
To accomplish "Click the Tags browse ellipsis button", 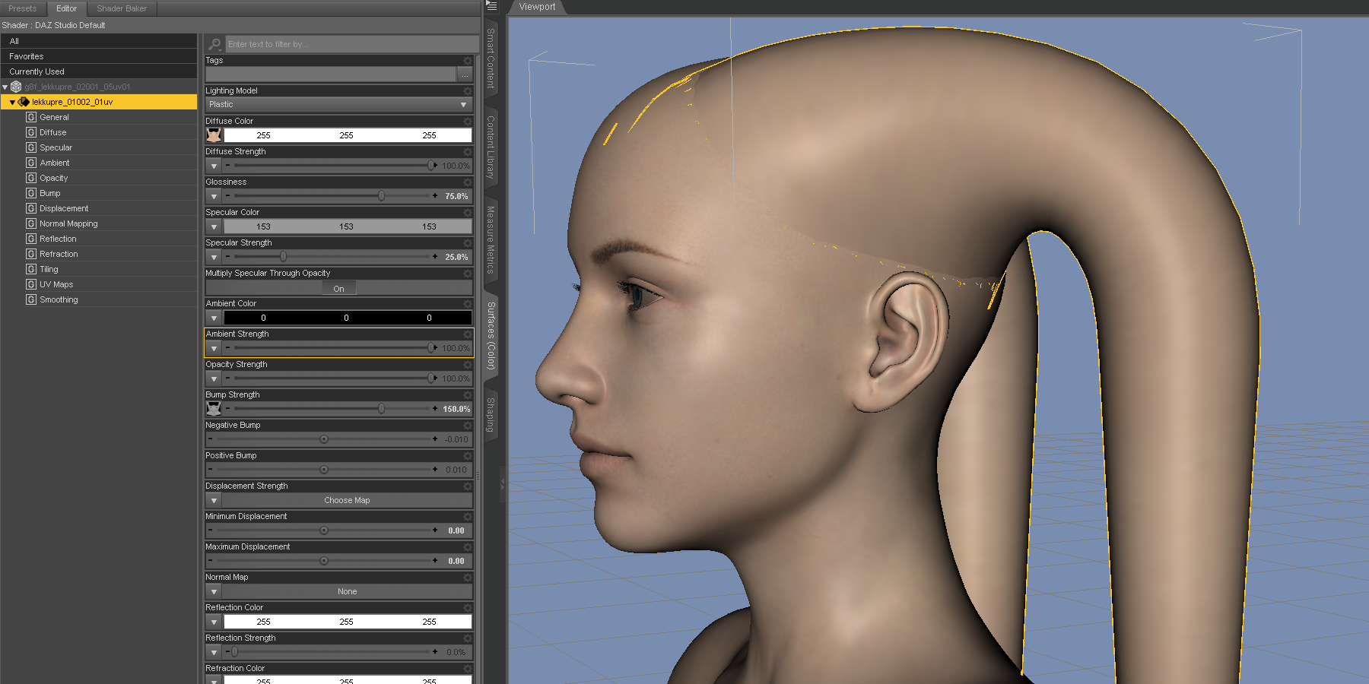I will pyautogui.click(x=465, y=74).
